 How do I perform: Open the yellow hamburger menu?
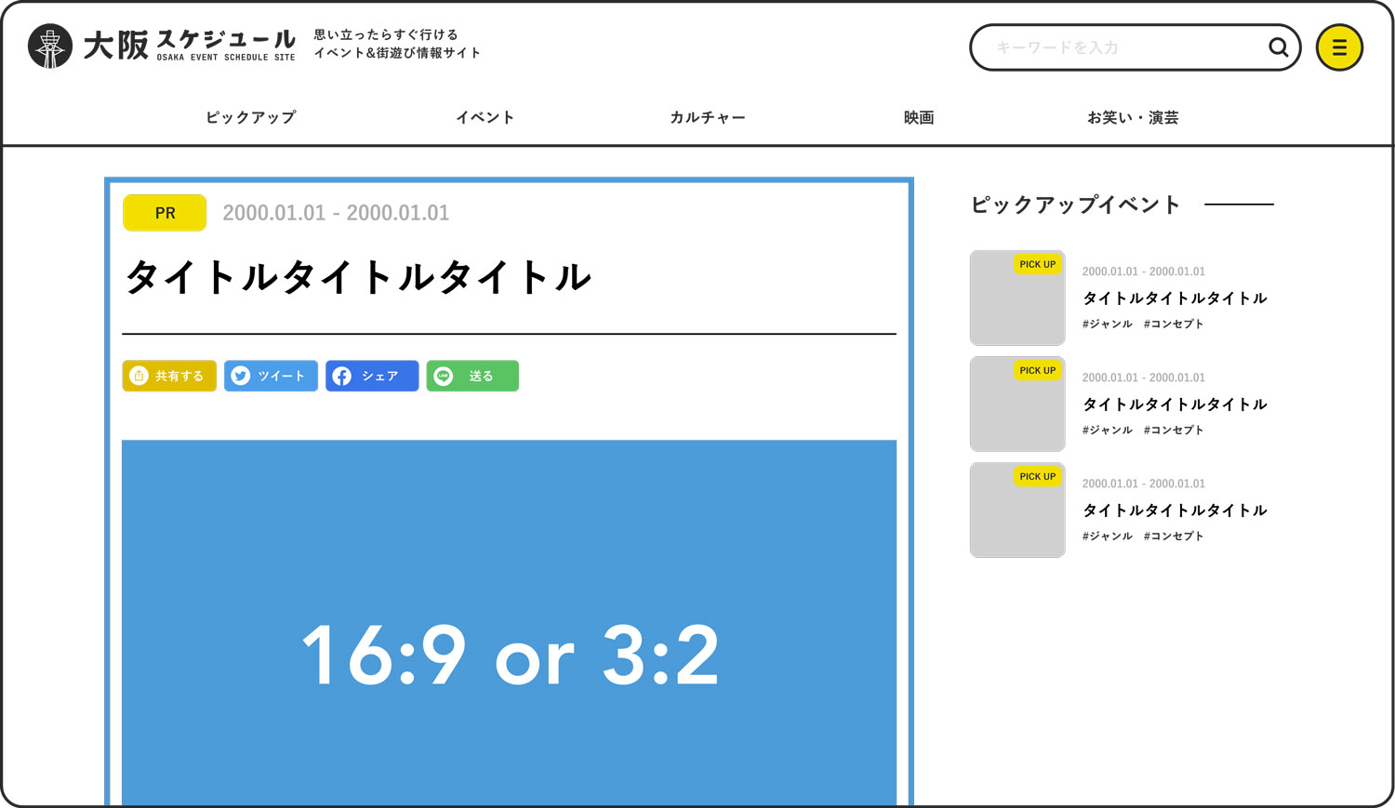[1339, 47]
